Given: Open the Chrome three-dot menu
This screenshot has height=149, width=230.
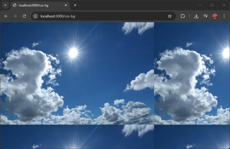Looking at the screenshot, I should pos(224,16).
